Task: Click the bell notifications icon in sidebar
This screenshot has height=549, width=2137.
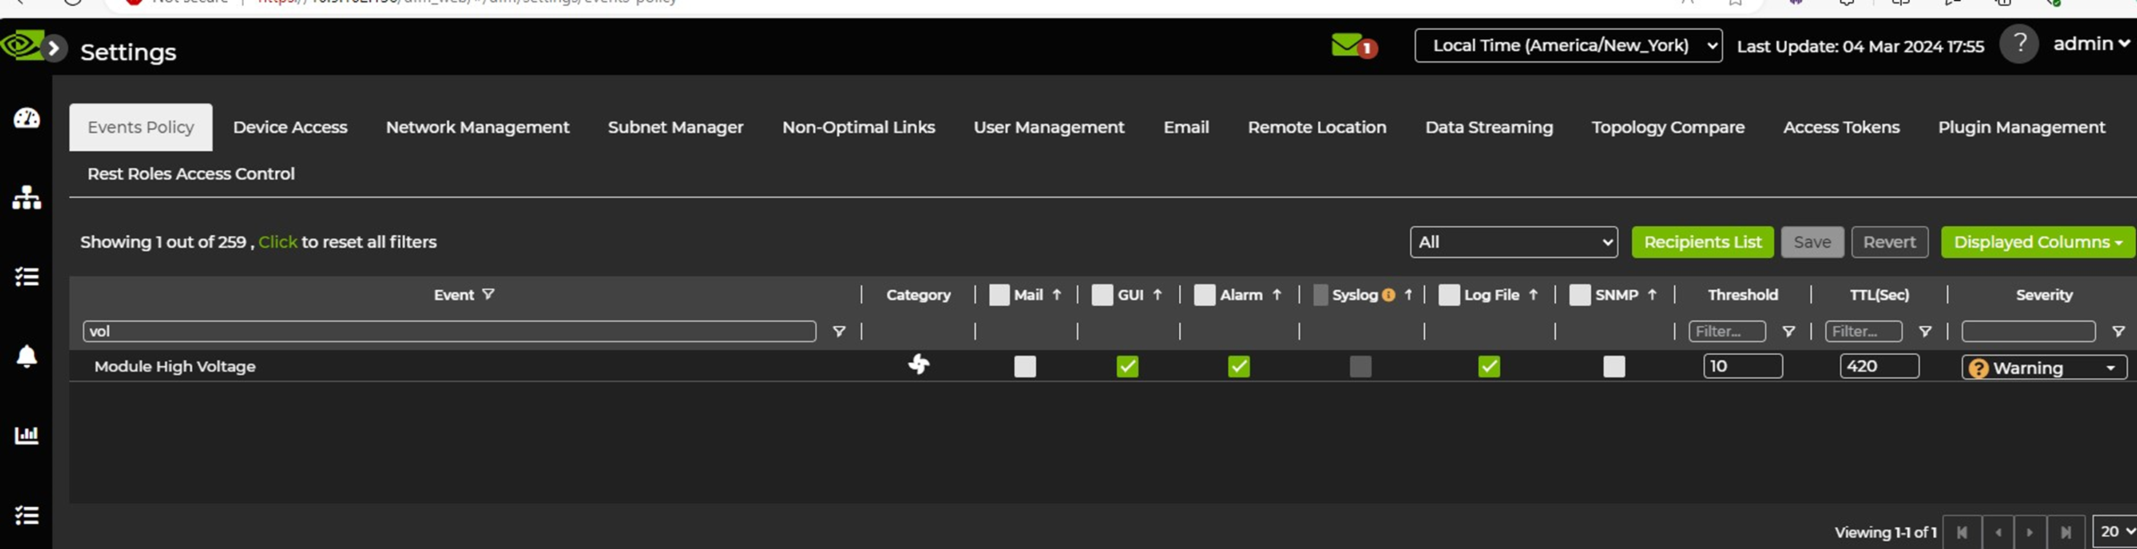Action: pyautogui.click(x=26, y=356)
